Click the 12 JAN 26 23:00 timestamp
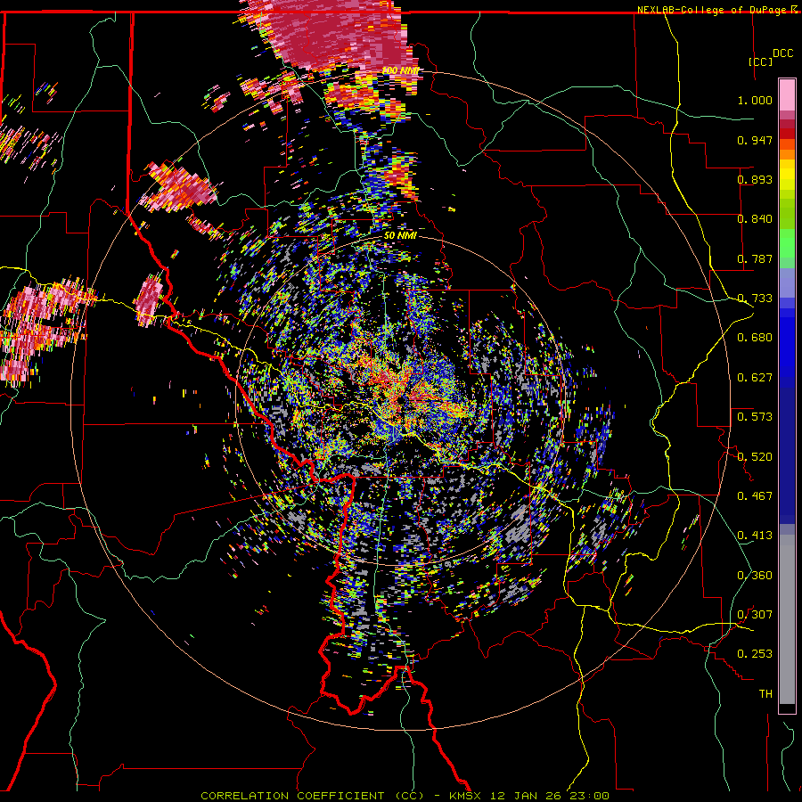 pyautogui.click(x=549, y=796)
